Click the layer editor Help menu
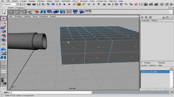The height and width of the screenshot is (97, 174). (160, 65)
